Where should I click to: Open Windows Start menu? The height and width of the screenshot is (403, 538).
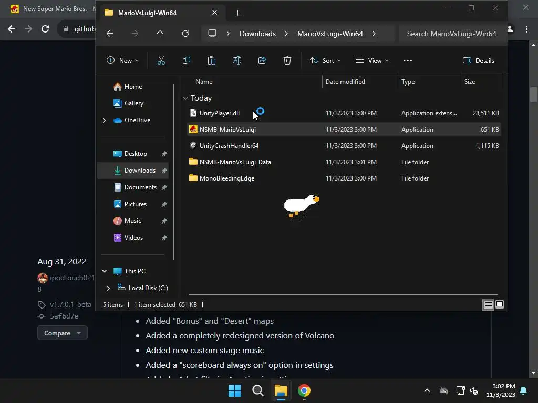tap(235, 390)
